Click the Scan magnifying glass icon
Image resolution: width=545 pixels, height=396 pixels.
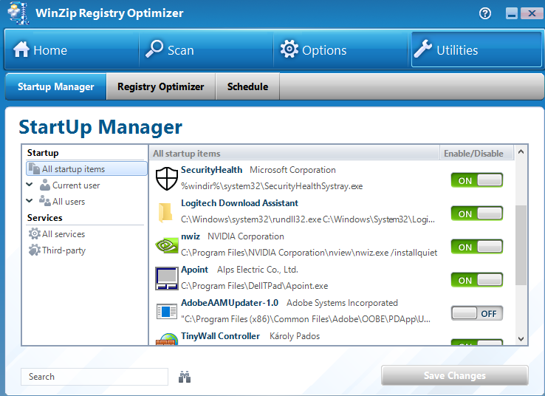click(154, 49)
